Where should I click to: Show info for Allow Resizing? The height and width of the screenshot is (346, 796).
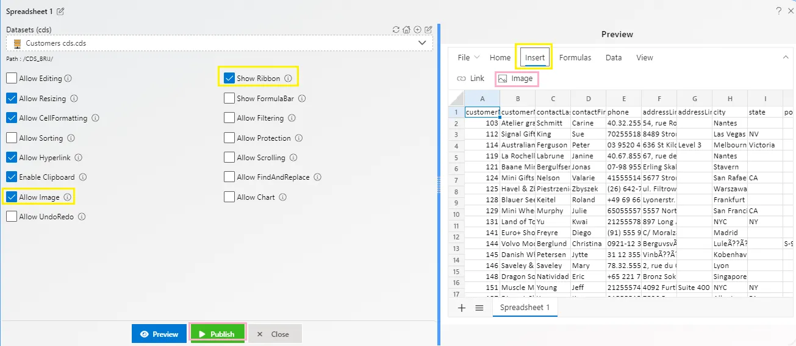point(73,98)
